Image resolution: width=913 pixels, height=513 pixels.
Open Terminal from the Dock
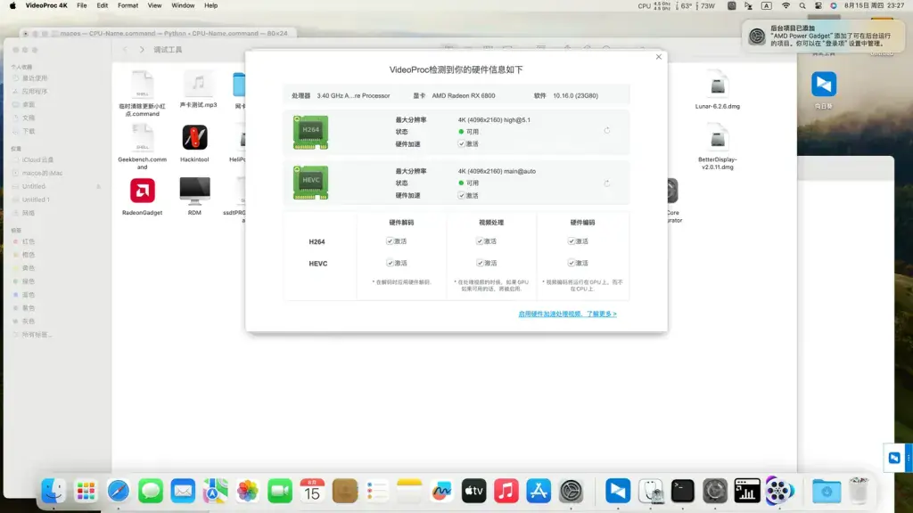pos(682,491)
